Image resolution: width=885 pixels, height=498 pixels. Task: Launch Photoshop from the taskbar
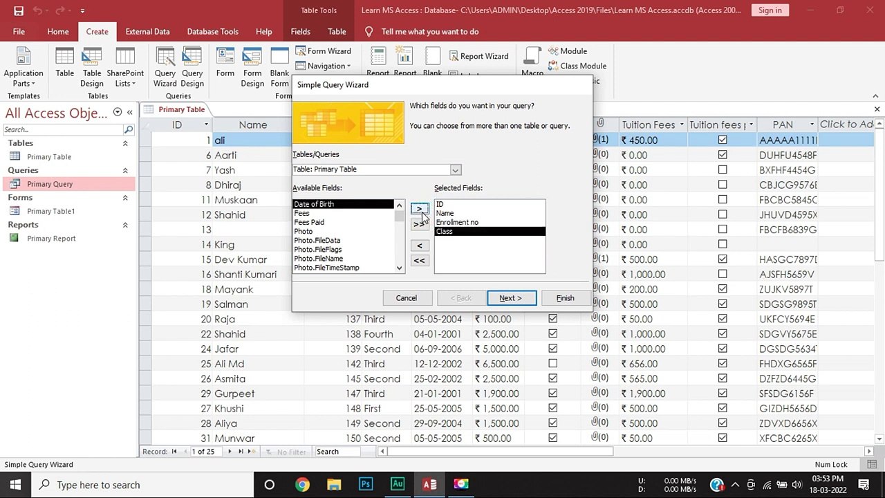[x=366, y=484]
